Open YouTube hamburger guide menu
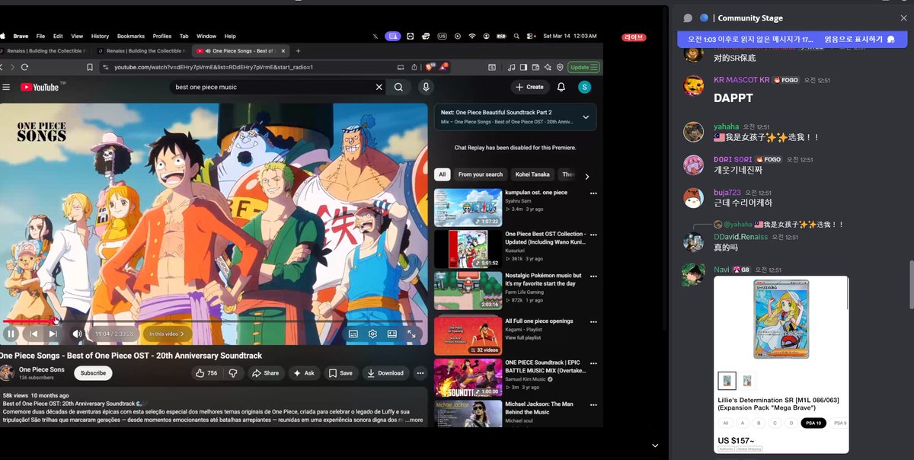Image resolution: width=914 pixels, height=460 pixels. click(x=6, y=88)
